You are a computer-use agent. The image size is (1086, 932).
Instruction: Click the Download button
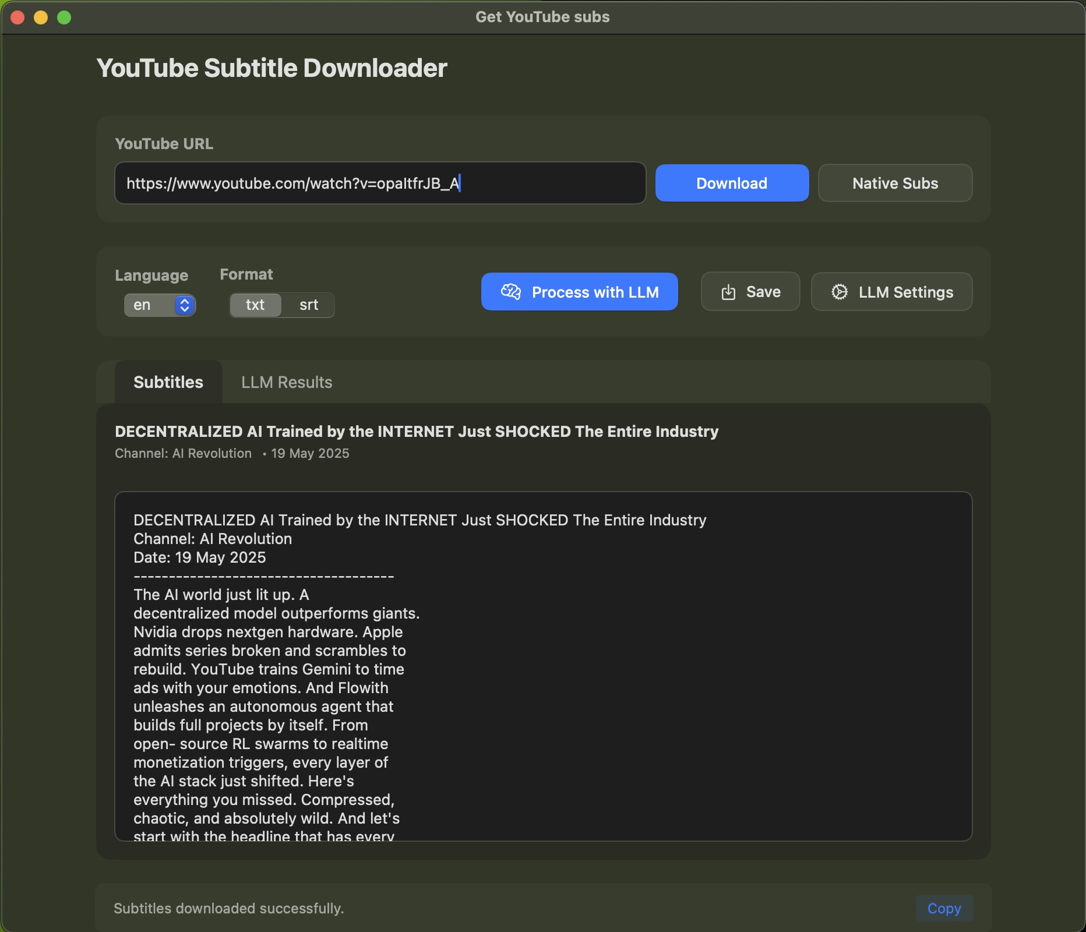pyautogui.click(x=731, y=183)
